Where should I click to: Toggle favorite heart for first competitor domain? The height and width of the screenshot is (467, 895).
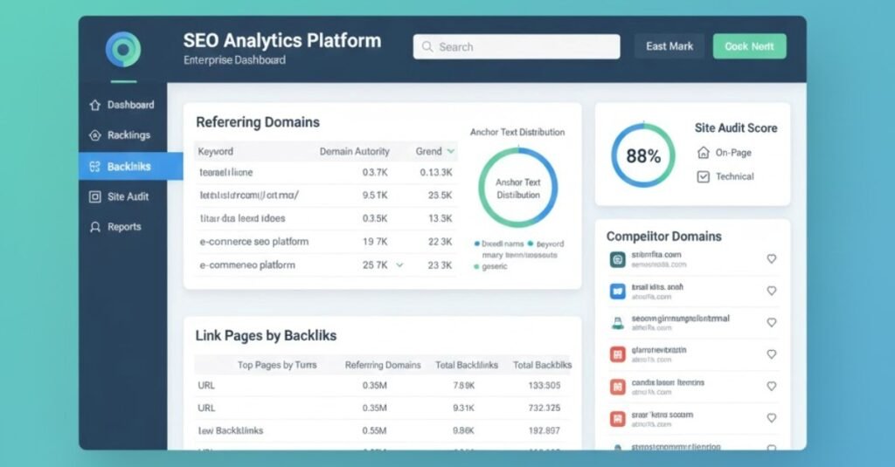[771, 259]
